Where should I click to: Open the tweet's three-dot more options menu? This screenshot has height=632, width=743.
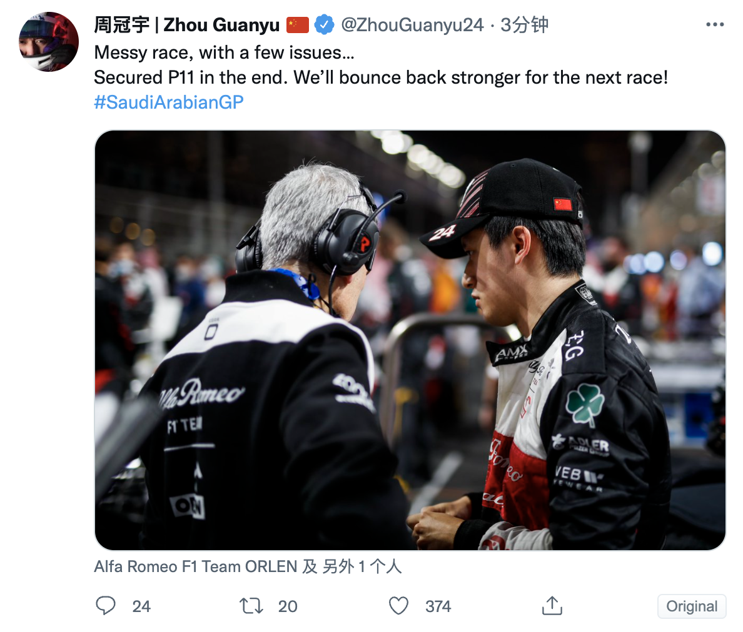(x=715, y=24)
